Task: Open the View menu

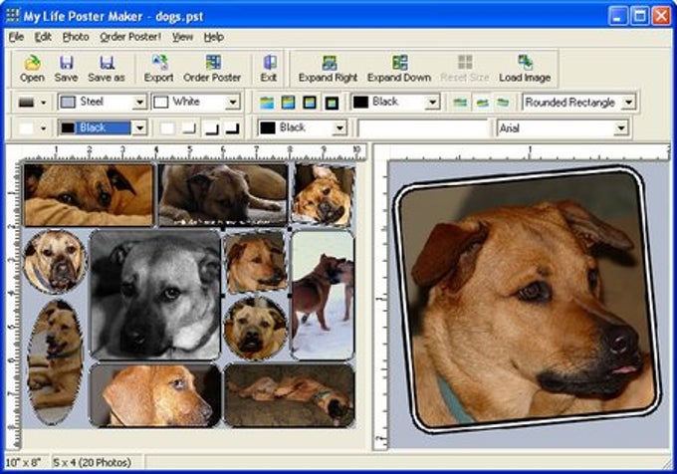Action: pyautogui.click(x=182, y=37)
